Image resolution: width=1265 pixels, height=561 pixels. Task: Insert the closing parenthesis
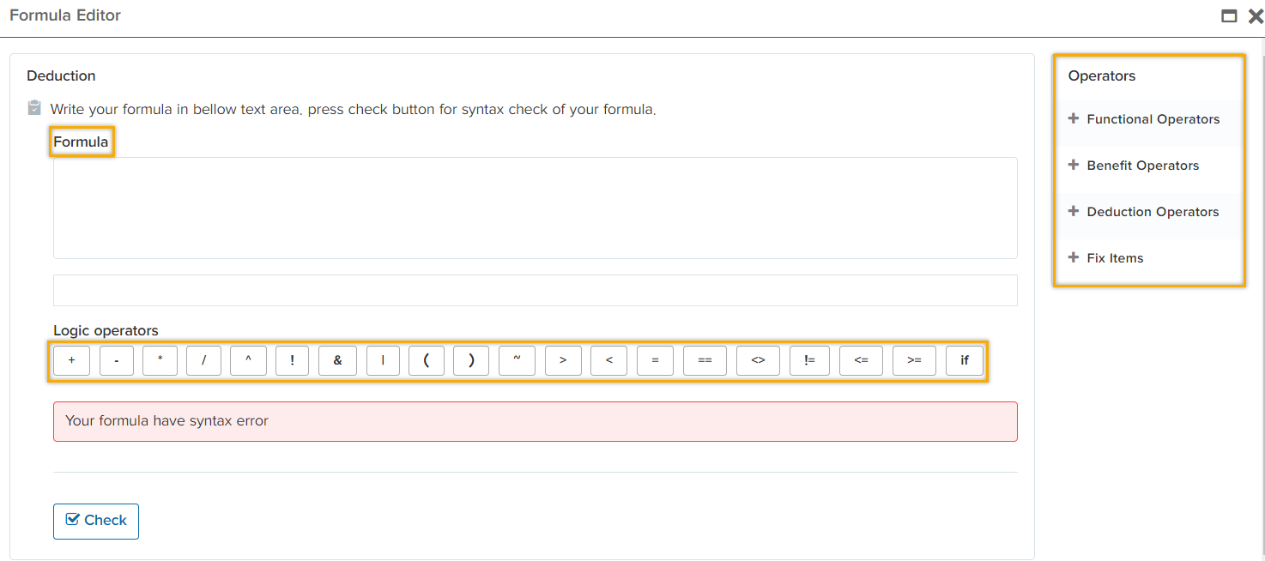(x=471, y=360)
